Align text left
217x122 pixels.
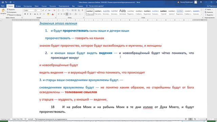click(x=59, y=14)
